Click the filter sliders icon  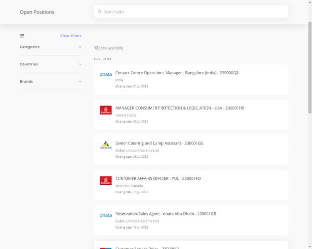[22, 36]
